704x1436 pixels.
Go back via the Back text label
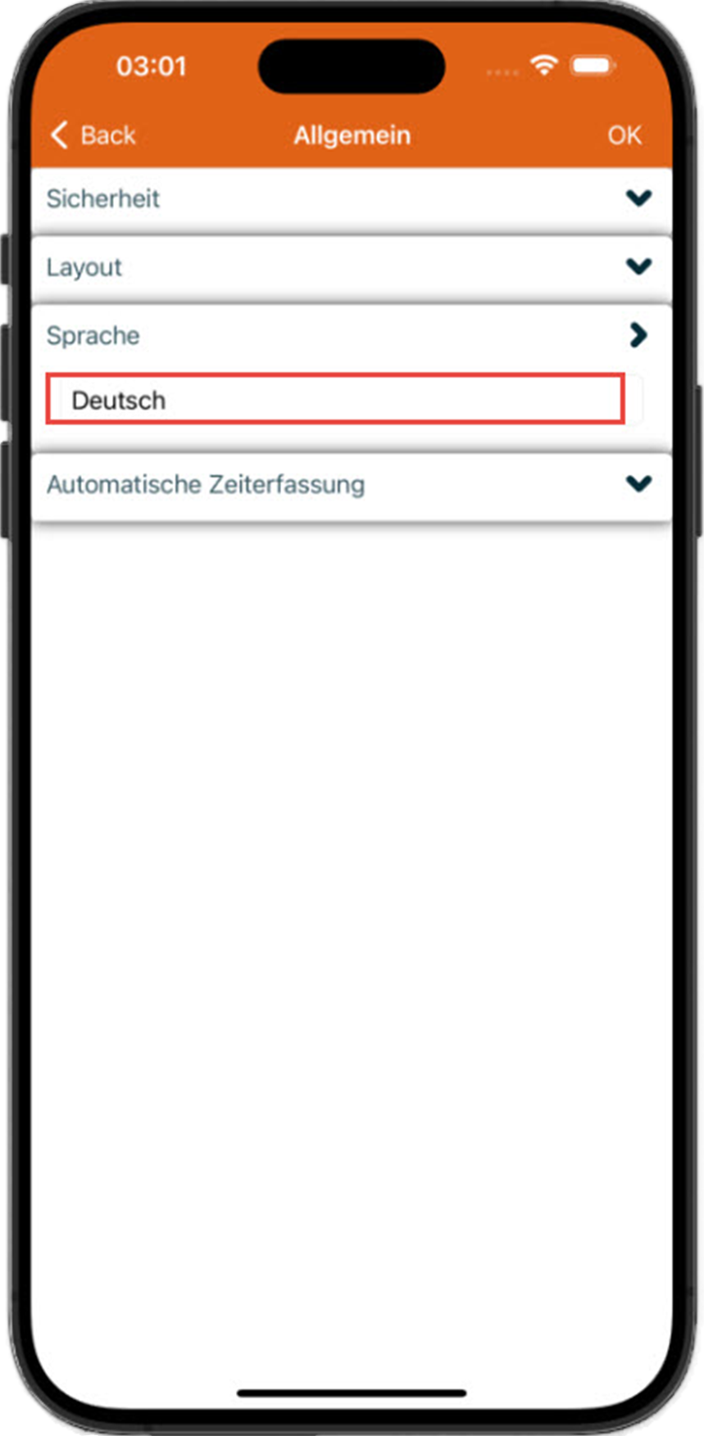108,135
